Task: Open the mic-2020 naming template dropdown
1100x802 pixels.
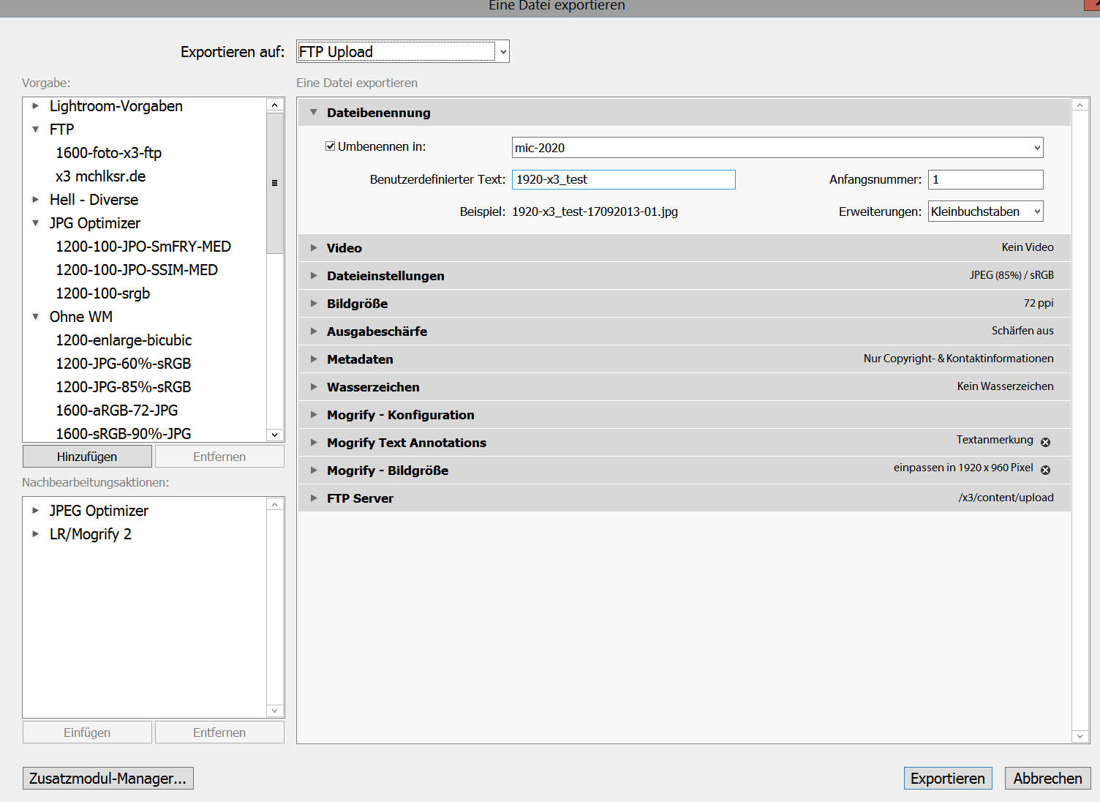Action: 777,148
